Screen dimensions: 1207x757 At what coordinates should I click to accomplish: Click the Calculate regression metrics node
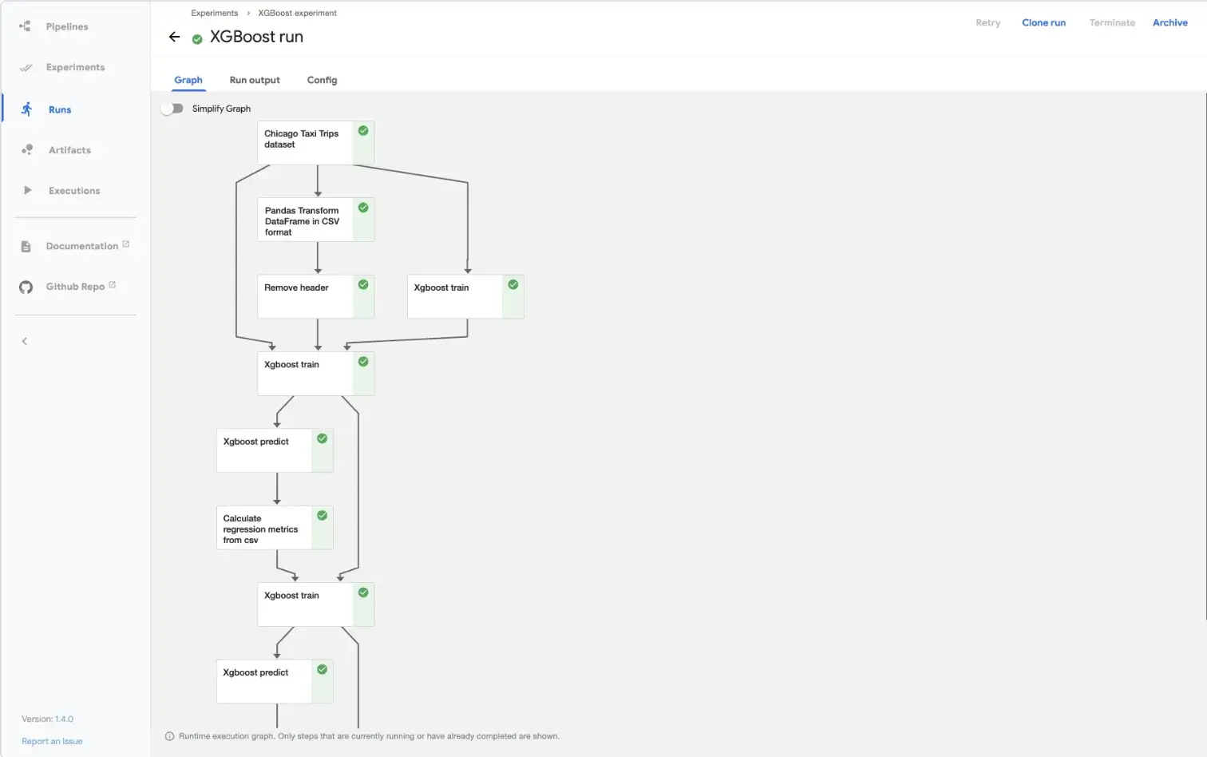tap(265, 528)
